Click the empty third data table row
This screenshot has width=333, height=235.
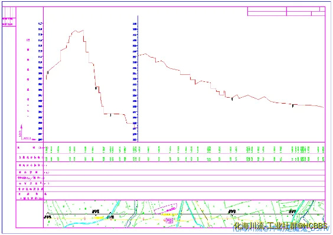(184, 166)
